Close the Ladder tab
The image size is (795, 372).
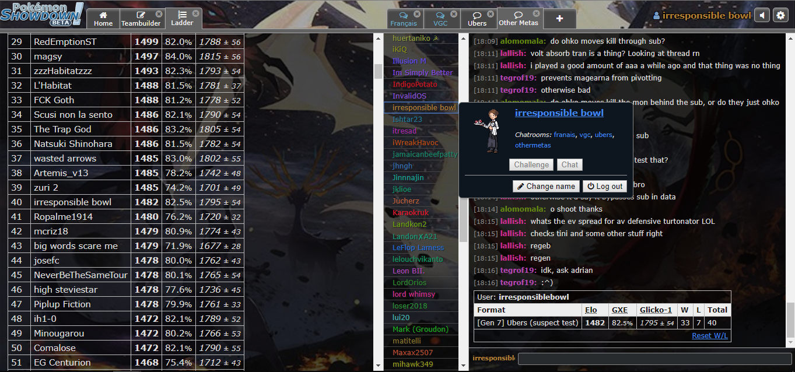click(x=195, y=13)
